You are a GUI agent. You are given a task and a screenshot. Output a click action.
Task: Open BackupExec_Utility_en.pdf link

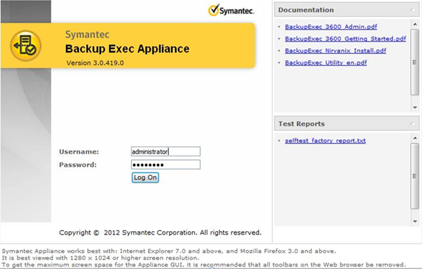click(x=326, y=63)
